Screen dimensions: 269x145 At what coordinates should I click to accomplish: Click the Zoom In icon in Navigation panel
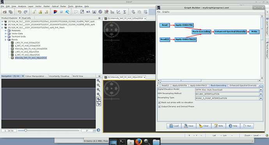click(x=99, y=81)
